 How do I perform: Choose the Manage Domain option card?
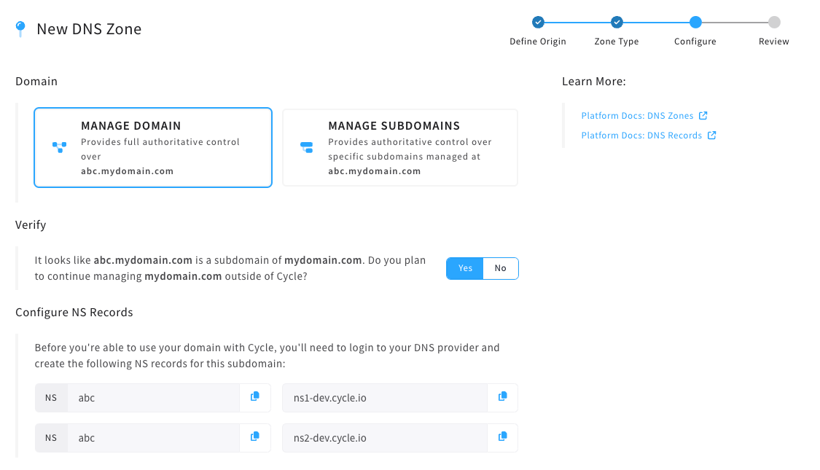(153, 147)
